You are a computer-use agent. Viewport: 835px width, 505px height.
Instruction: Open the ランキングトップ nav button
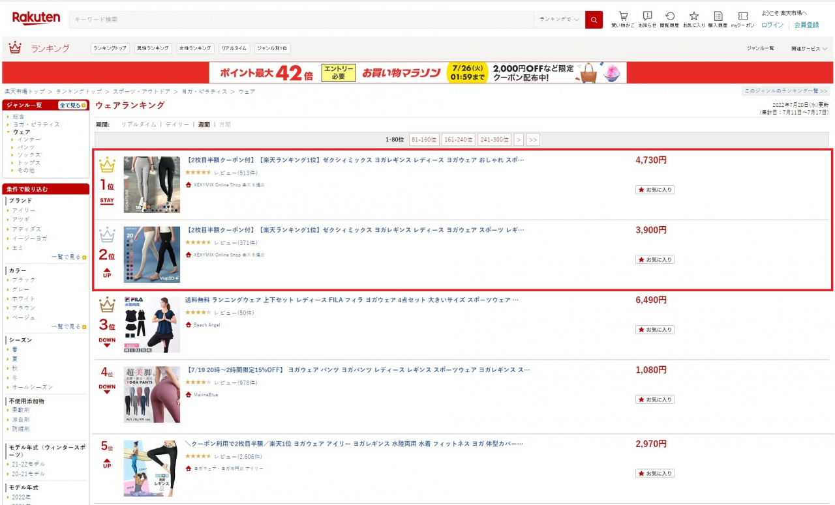(x=110, y=48)
